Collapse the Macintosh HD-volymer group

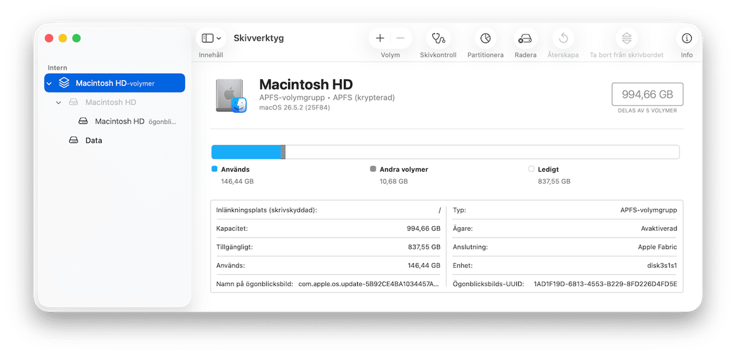[x=50, y=83]
